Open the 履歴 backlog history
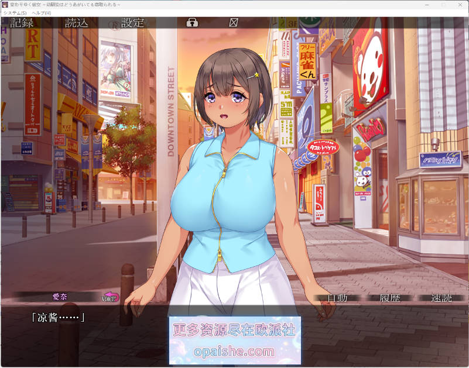The height and width of the screenshot is (368, 469). click(389, 298)
